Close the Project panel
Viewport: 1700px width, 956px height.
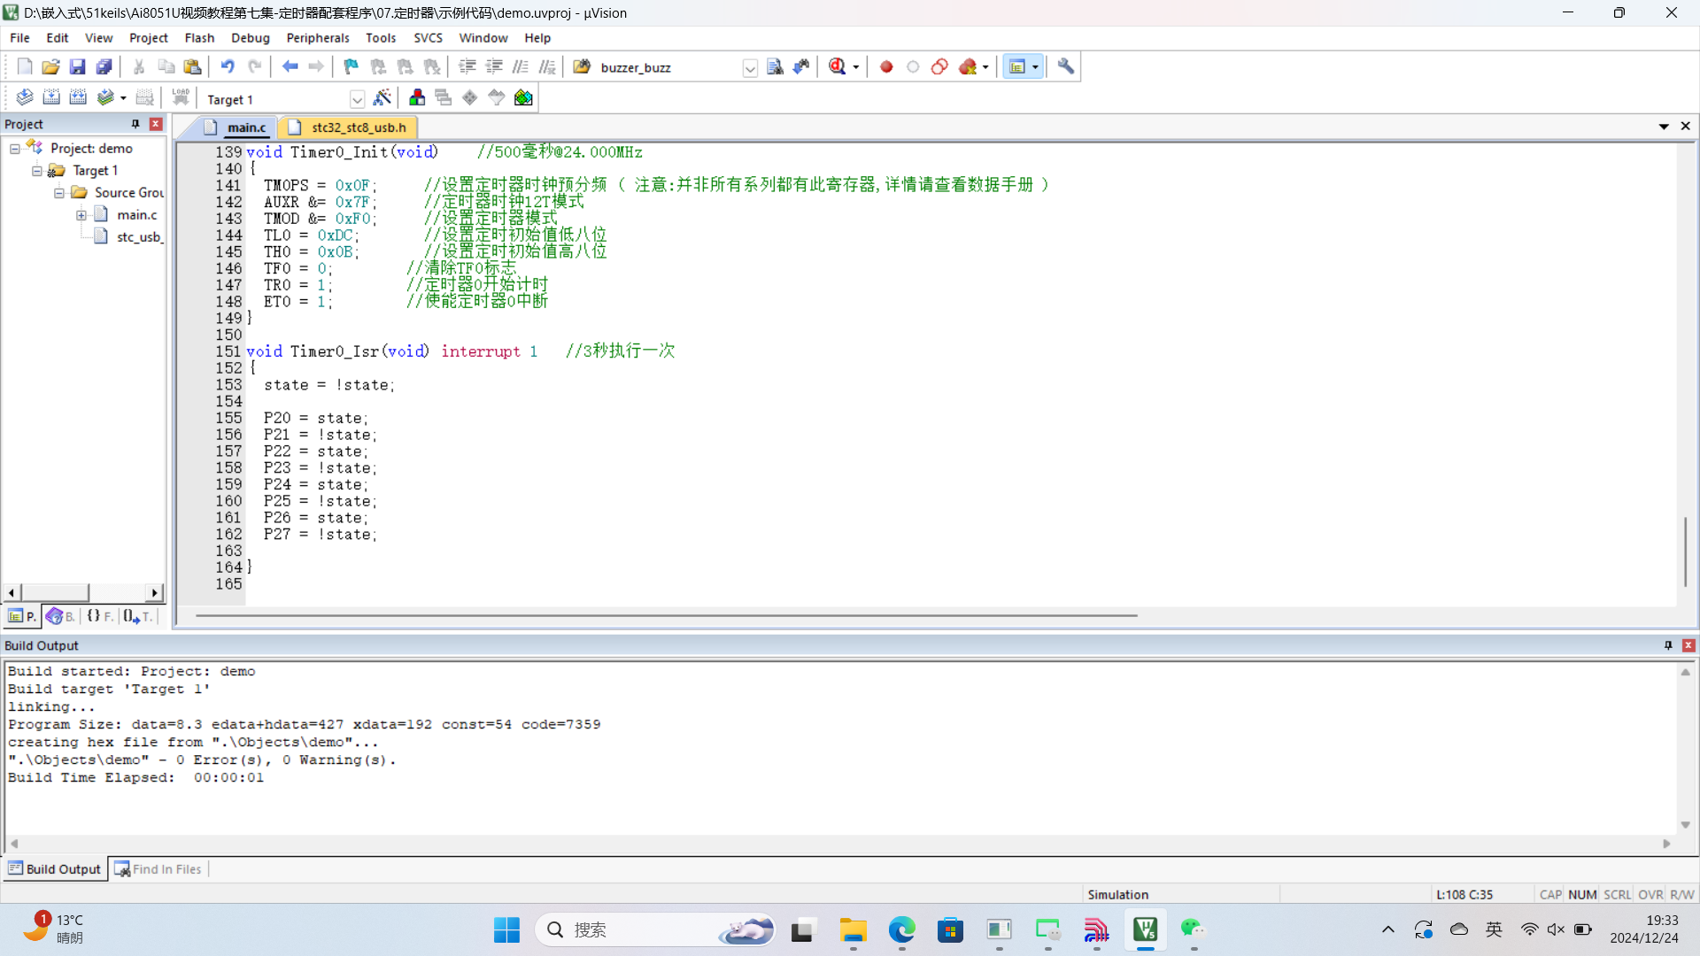[156, 124]
